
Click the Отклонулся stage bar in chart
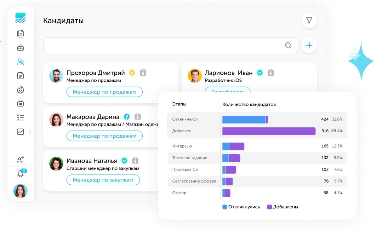coord(244,119)
